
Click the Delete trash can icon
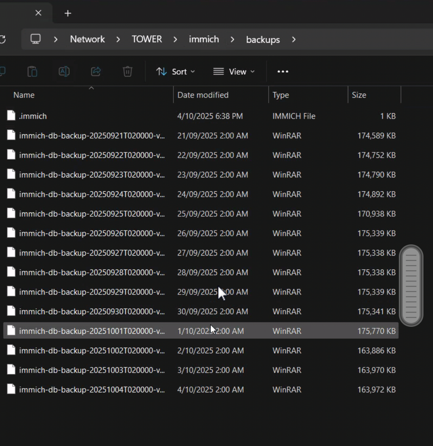[x=127, y=72]
